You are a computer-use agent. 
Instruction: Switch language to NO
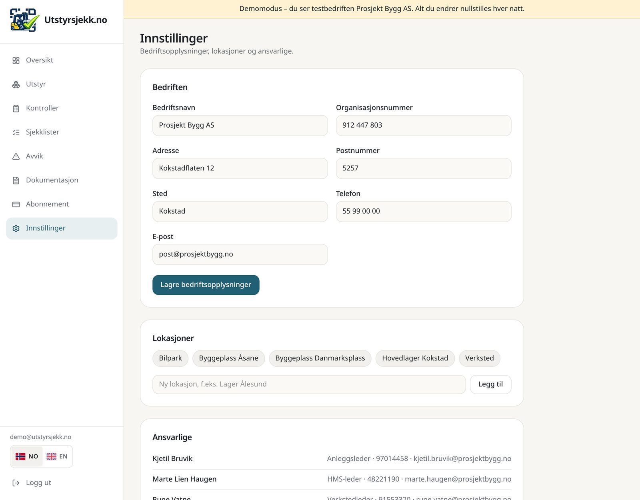point(27,456)
